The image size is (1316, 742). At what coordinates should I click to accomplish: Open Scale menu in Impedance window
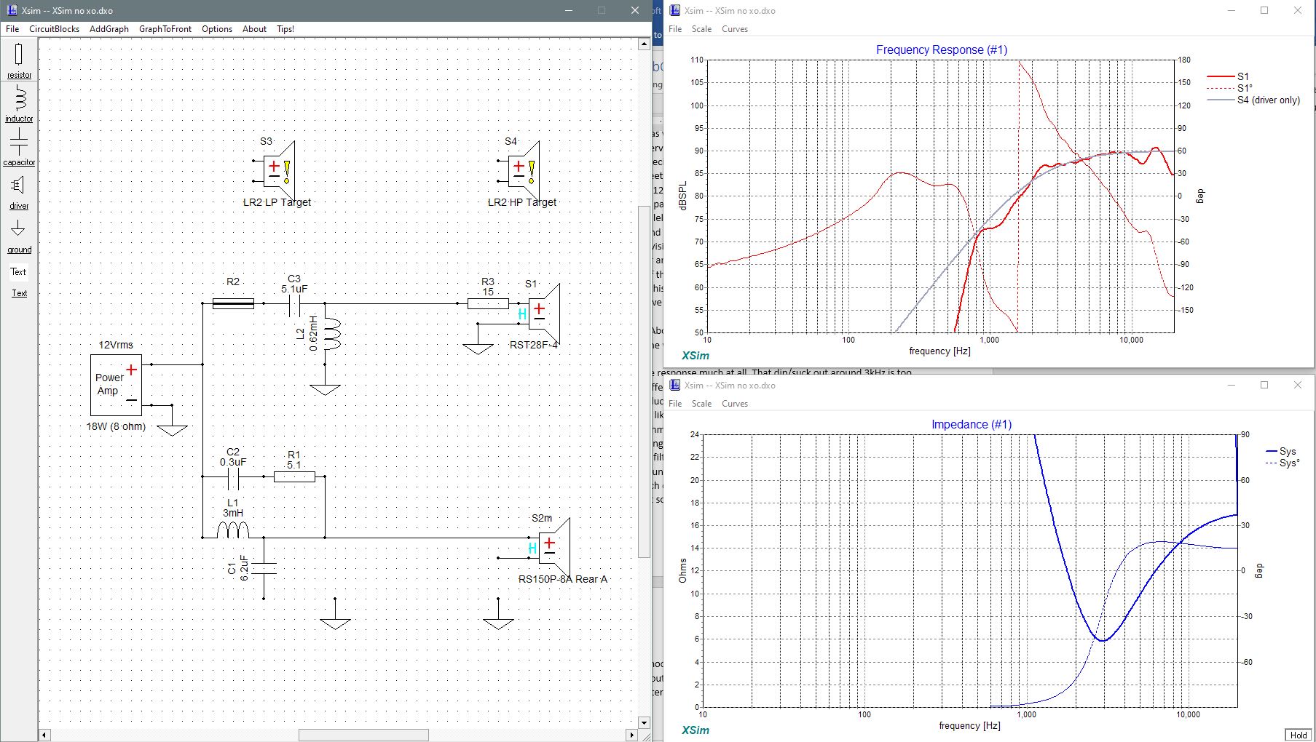coord(701,404)
